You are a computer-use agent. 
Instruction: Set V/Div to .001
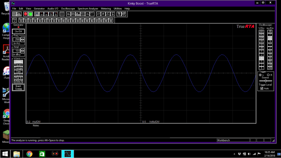(x=261, y=32)
